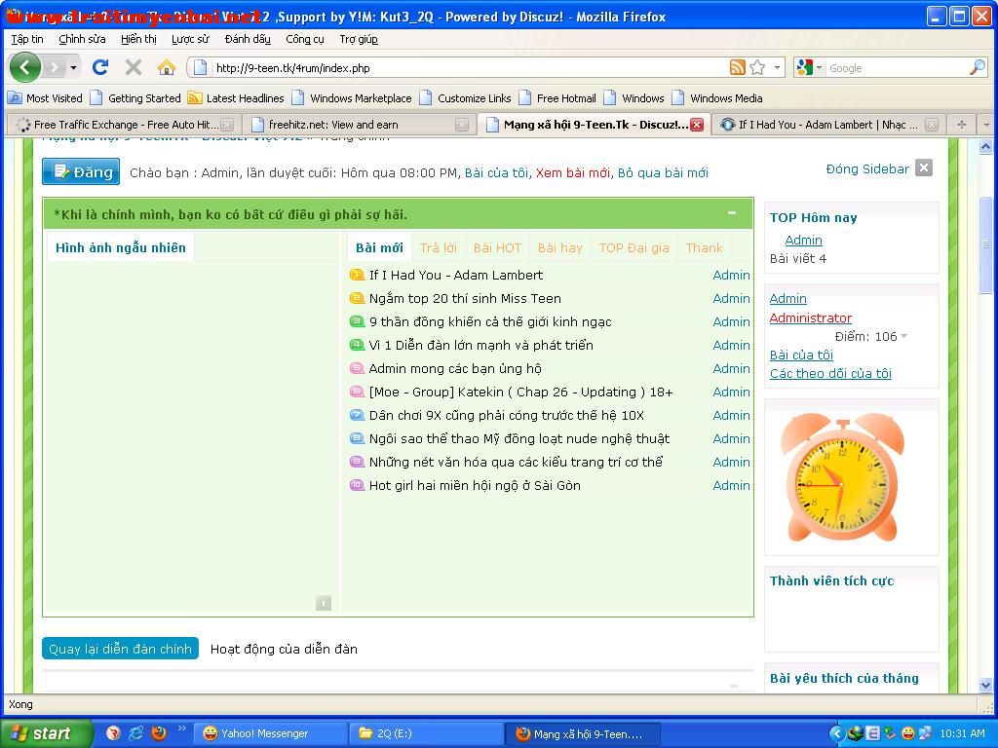Switch to the Trả lời tab

tap(438, 247)
